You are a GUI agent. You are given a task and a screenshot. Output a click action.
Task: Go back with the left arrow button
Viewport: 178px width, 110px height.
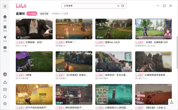[x=5, y=6]
